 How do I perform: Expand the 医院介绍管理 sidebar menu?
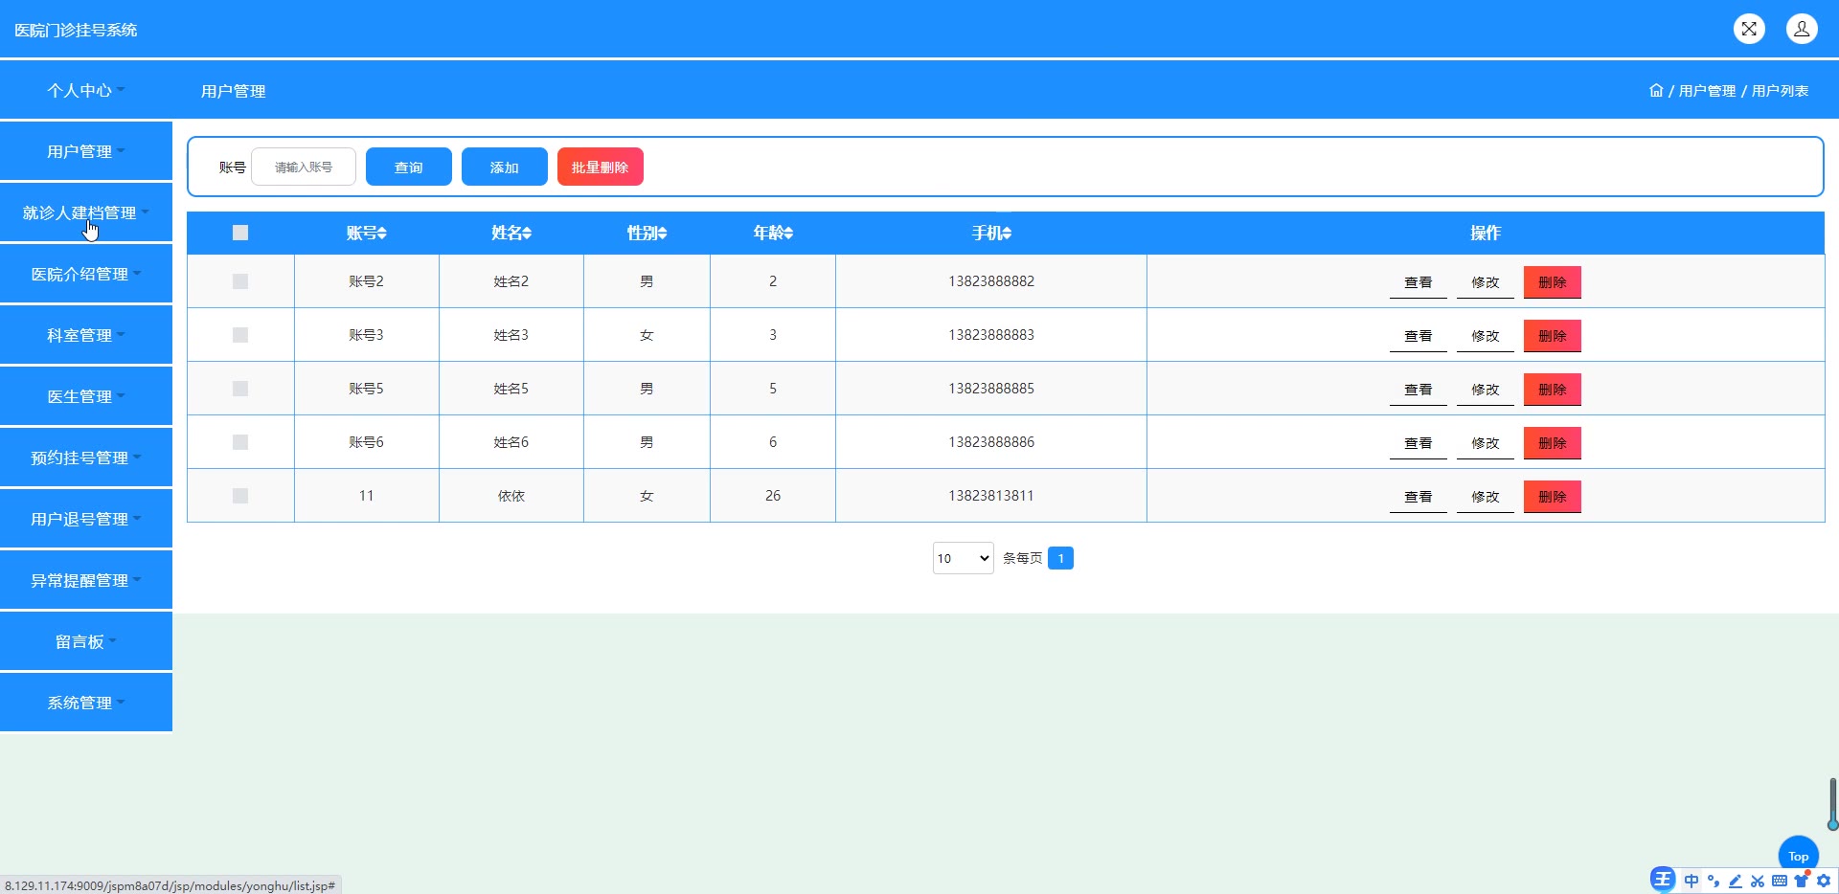point(86,274)
